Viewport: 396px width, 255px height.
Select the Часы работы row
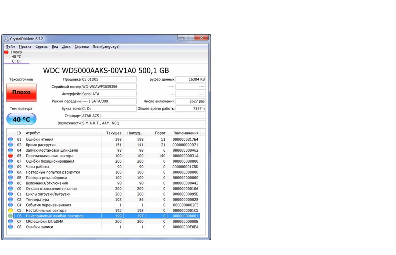coord(104,167)
